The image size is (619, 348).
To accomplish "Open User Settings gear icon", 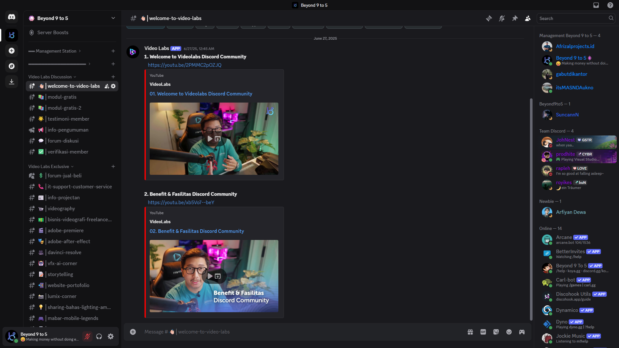I will click(111, 336).
